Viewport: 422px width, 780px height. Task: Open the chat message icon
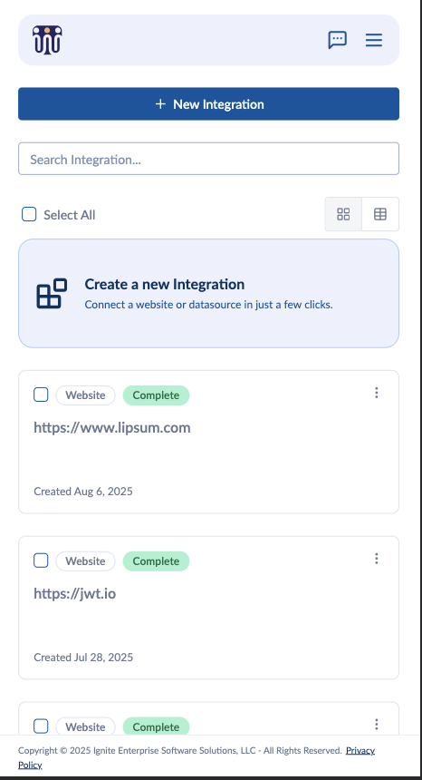[337, 40]
